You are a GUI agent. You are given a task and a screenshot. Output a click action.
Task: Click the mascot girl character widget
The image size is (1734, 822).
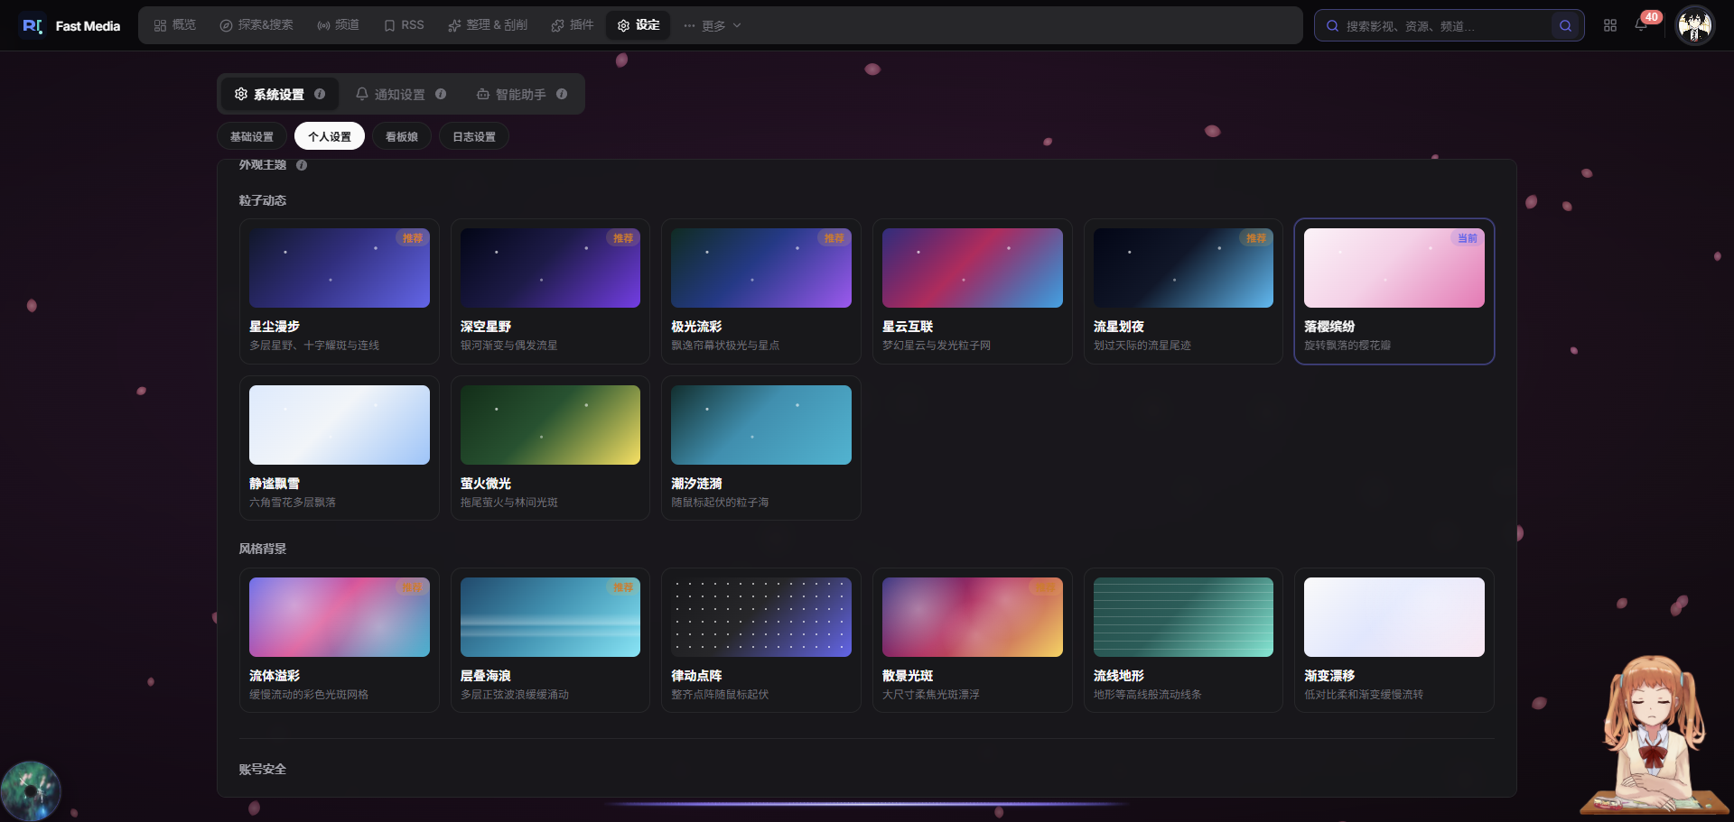click(x=1655, y=735)
